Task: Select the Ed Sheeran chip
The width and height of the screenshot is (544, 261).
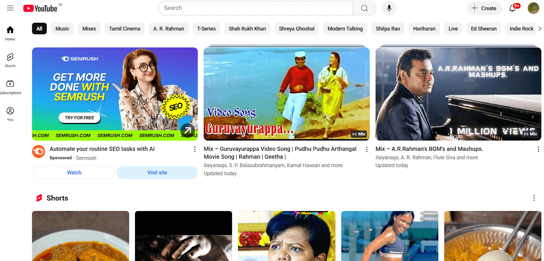Action: click(483, 29)
